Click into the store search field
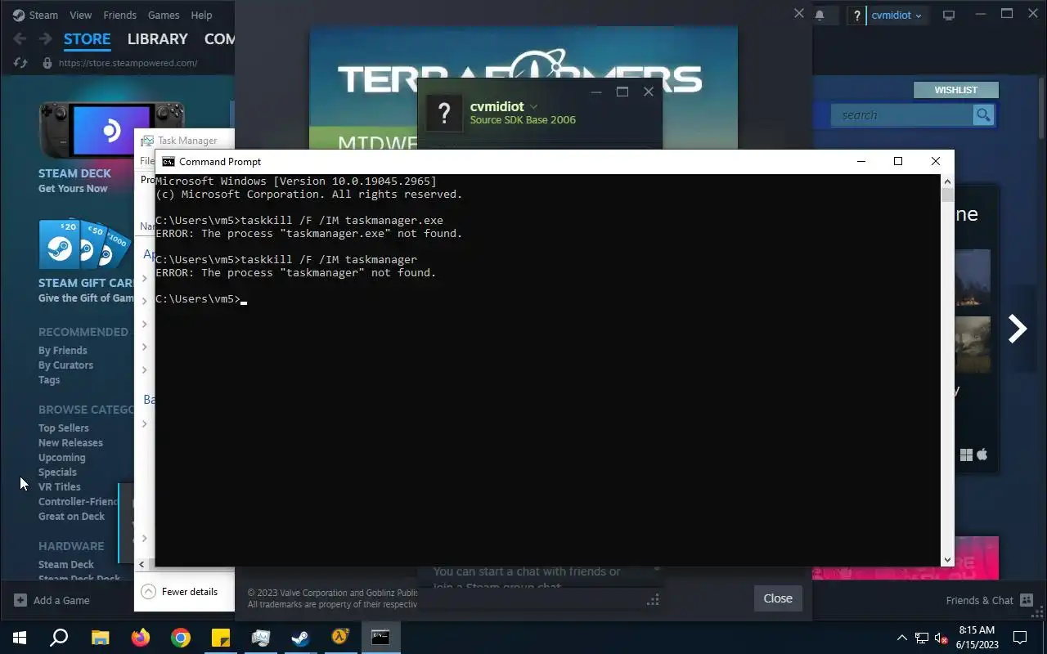1047x654 pixels. coord(902,115)
